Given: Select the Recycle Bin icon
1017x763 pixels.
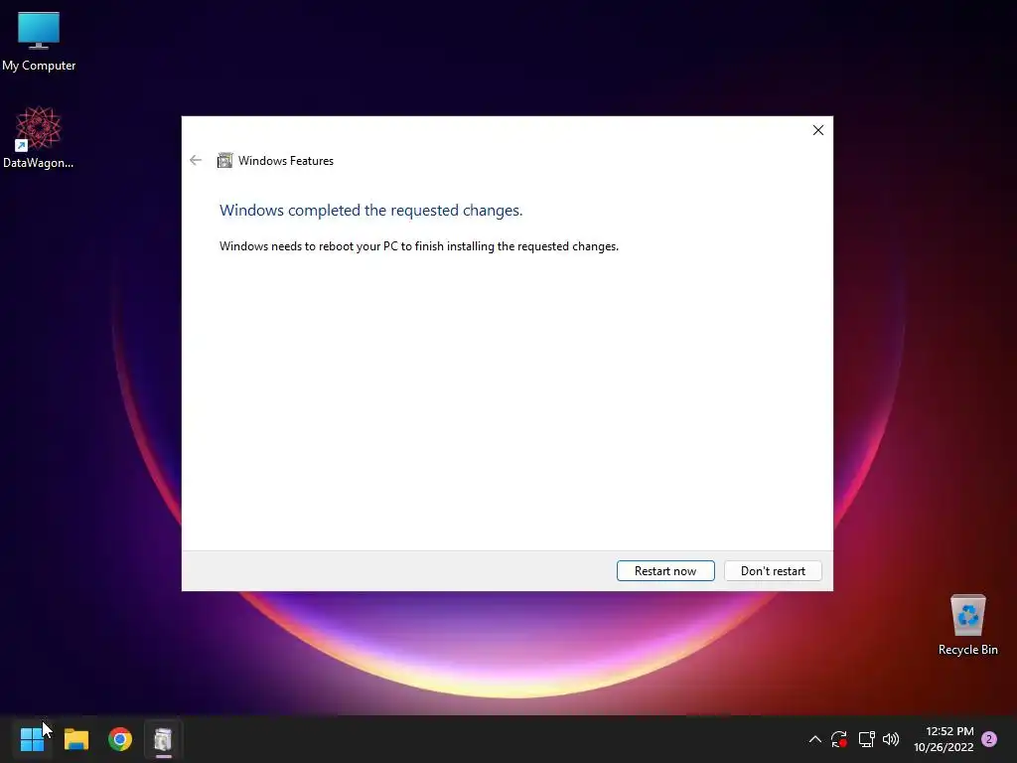Looking at the screenshot, I should [x=967, y=626].
